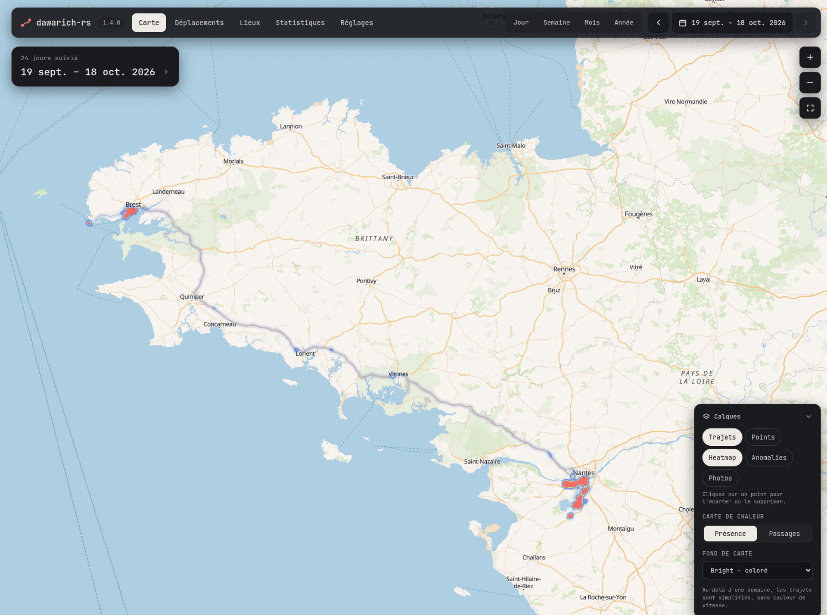The width and height of the screenshot is (827, 615).
Task: Open the Réglages tab
Action: click(x=357, y=22)
